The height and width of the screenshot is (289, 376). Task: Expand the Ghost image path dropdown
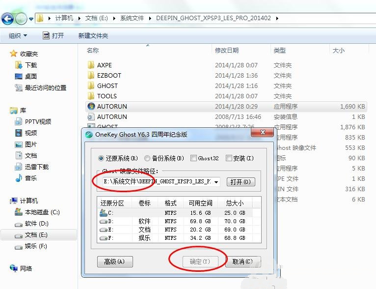216,182
